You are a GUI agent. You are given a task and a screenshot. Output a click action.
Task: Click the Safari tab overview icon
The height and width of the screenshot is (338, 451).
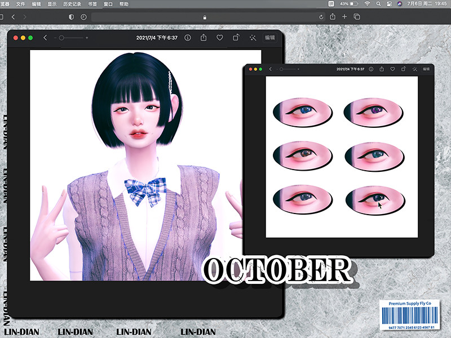[x=357, y=17]
